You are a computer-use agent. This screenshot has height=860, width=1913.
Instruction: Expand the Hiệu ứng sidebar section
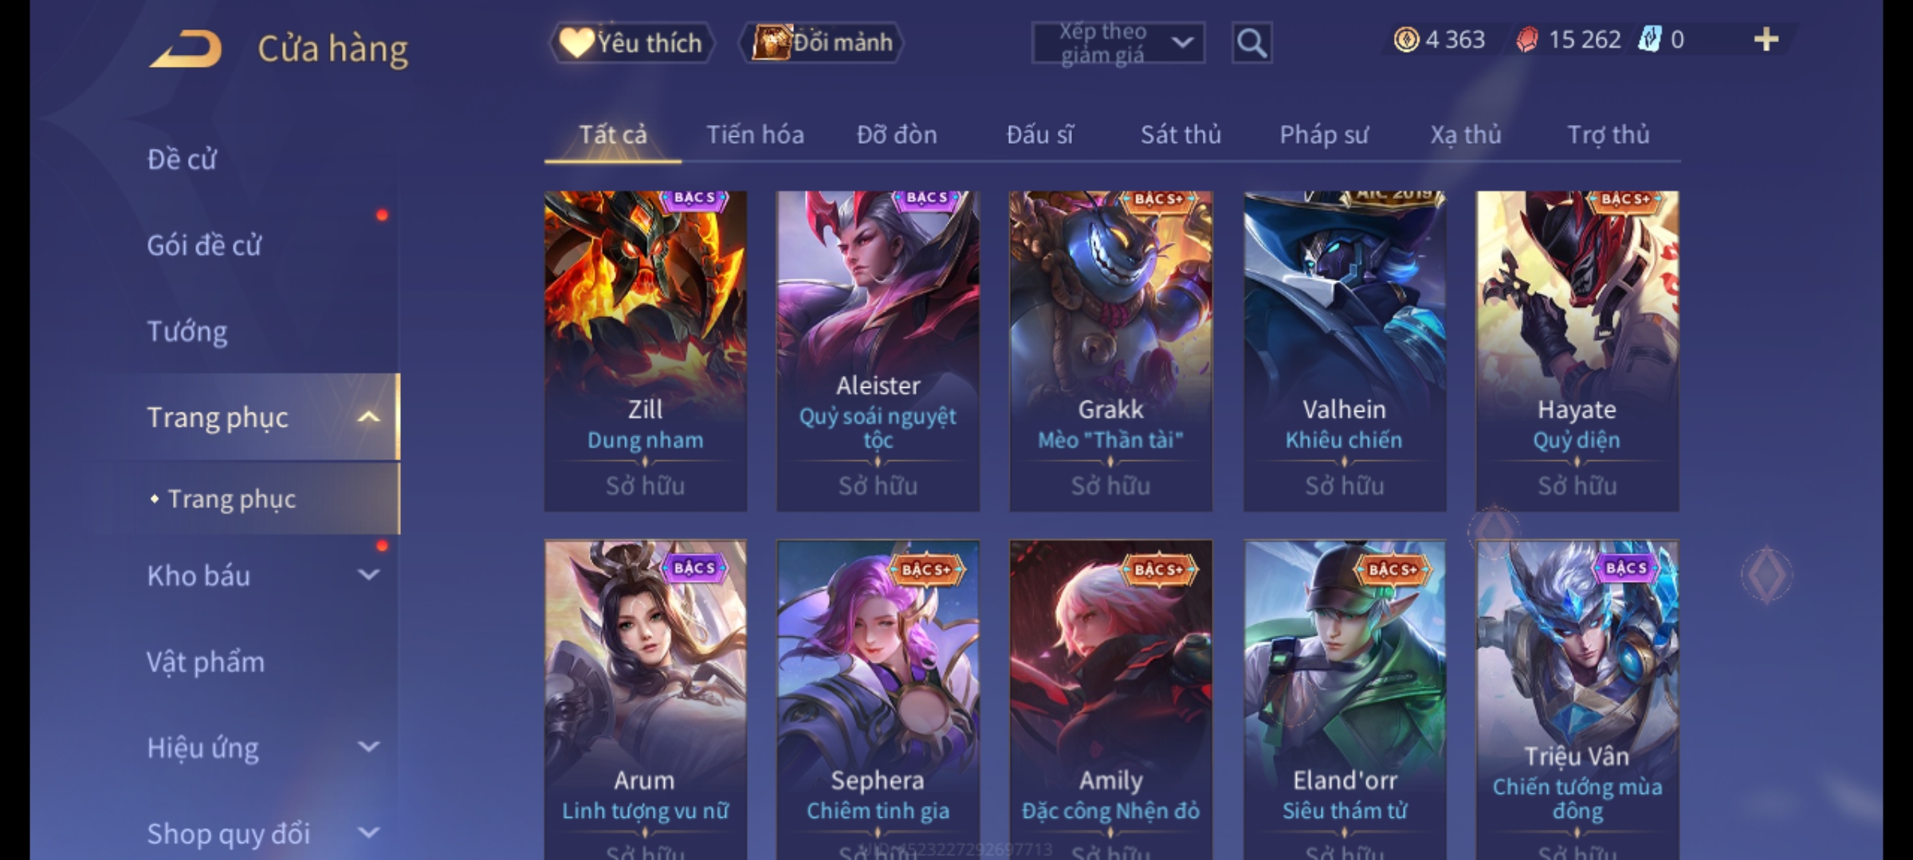pyautogui.click(x=367, y=747)
